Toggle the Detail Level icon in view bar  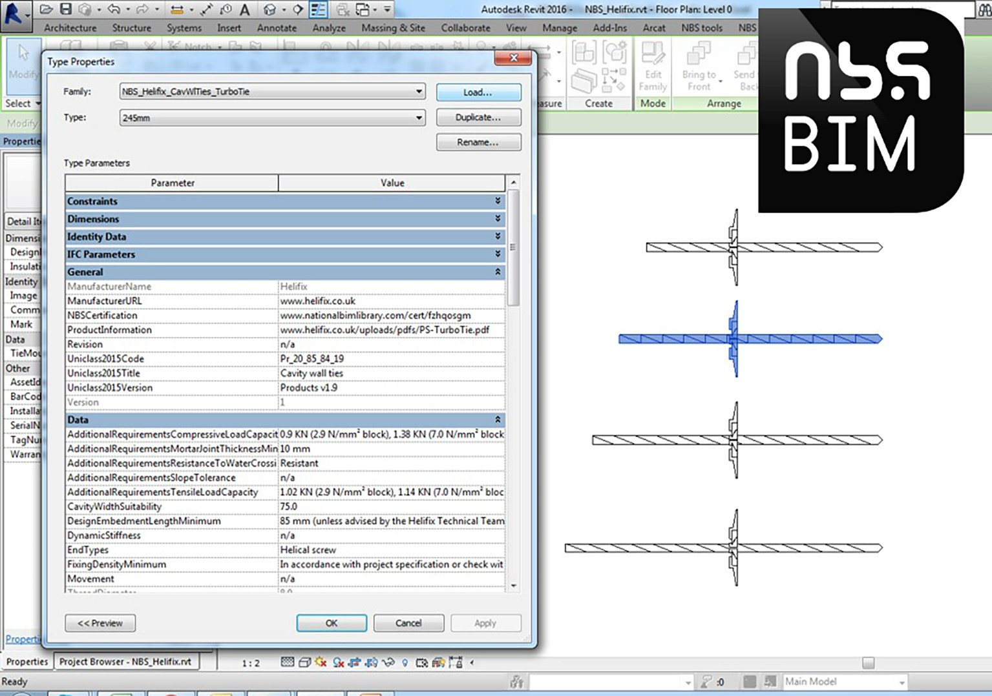point(288,662)
